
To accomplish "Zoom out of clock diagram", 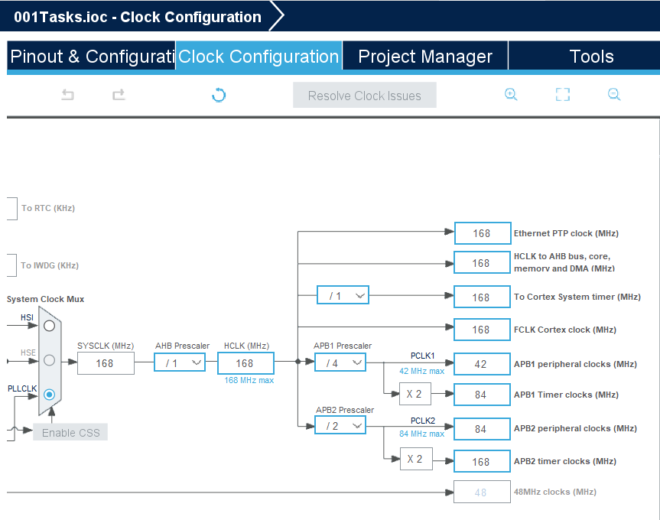I will (613, 94).
